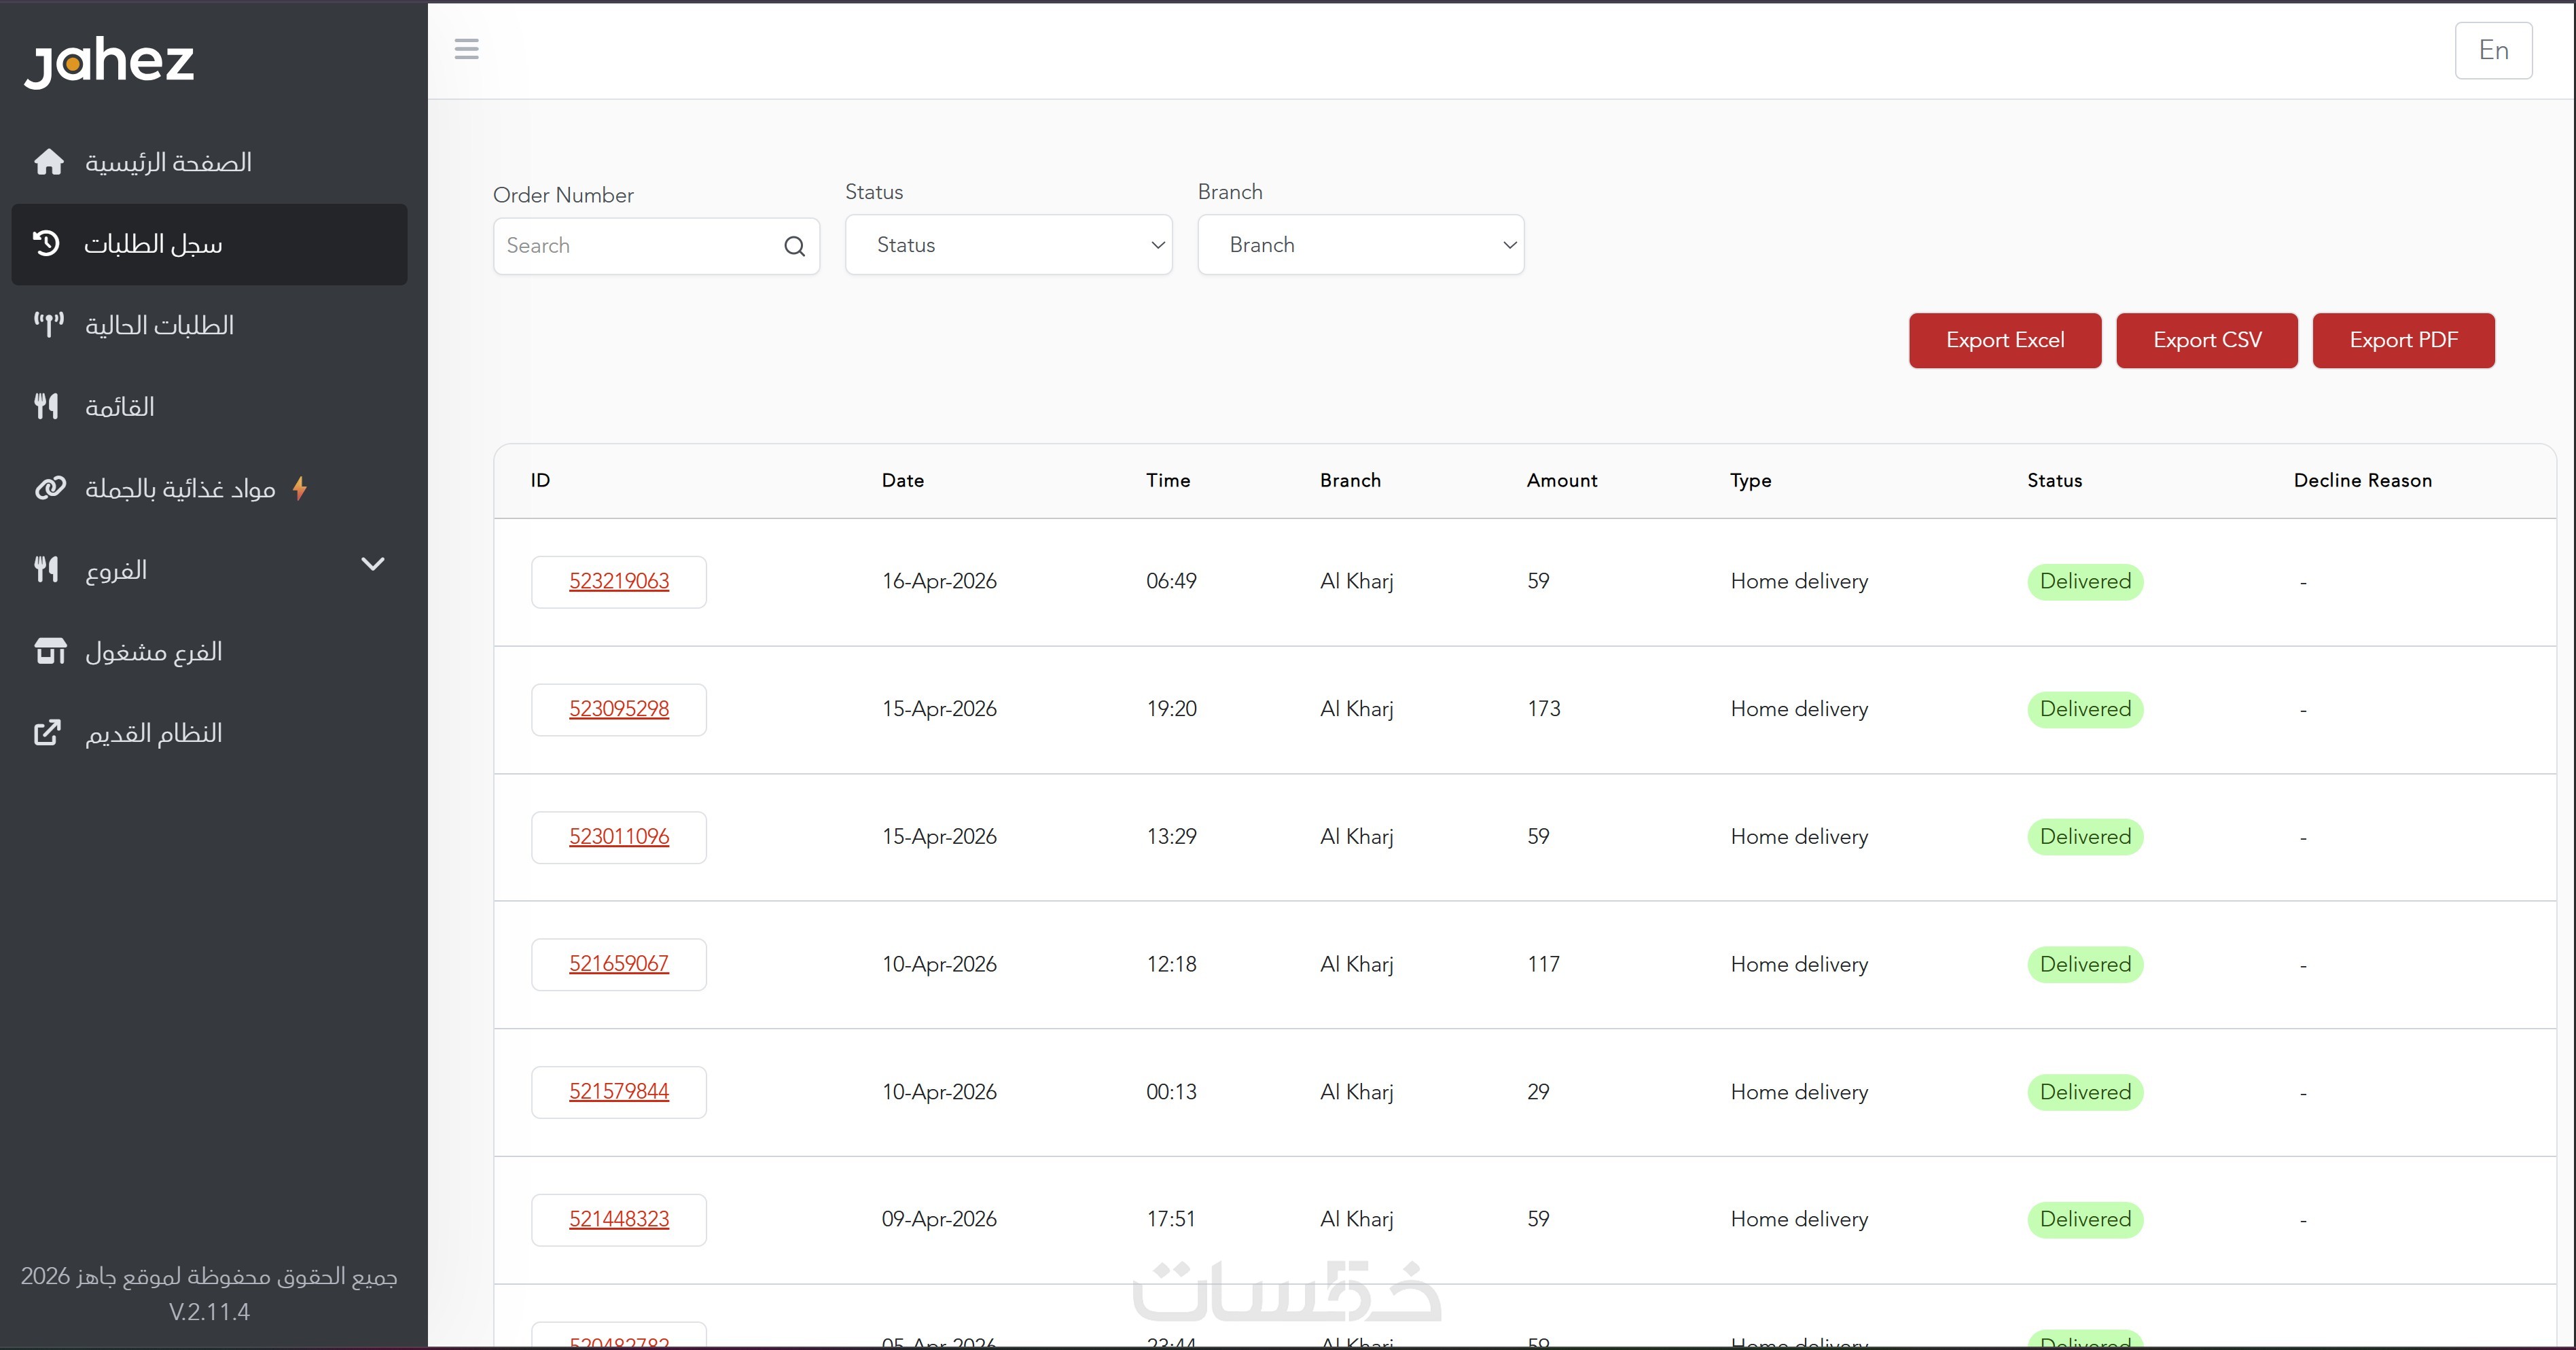The width and height of the screenshot is (2576, 1350).
Task: Open the Branch dropdown filter
Action: (x=1360, y=245)
